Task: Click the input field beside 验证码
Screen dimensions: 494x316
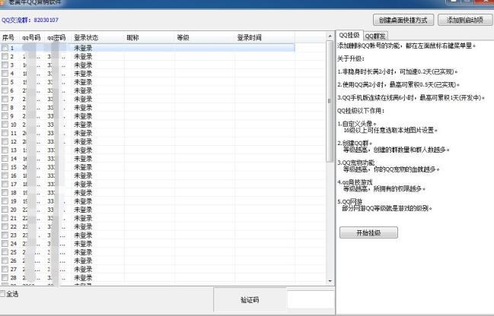Action: click(311, 299)
